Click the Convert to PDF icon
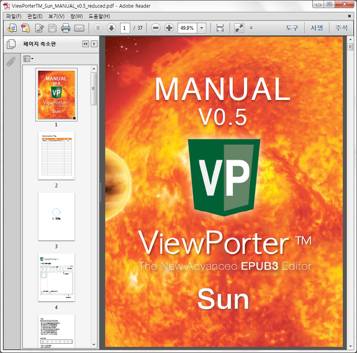 tap(25, 28)
